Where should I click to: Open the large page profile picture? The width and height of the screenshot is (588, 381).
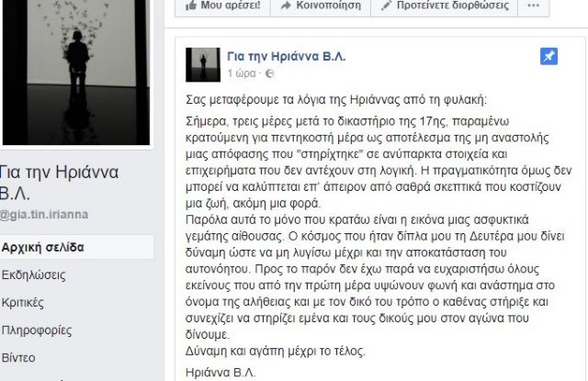pyautogui.click(x=76, y=72)
